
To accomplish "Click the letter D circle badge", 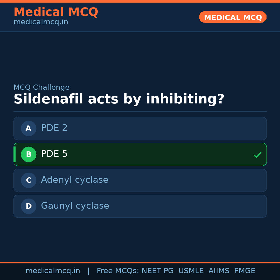I will 29,206.
